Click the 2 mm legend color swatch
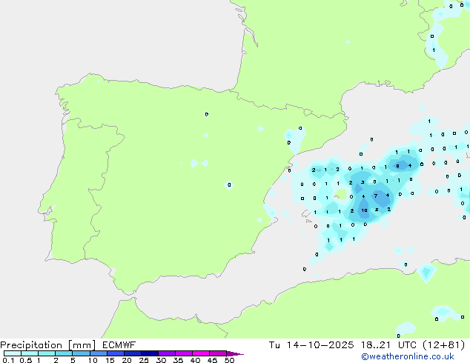This screenshot has height=363, width=470. tap(64, 354)
